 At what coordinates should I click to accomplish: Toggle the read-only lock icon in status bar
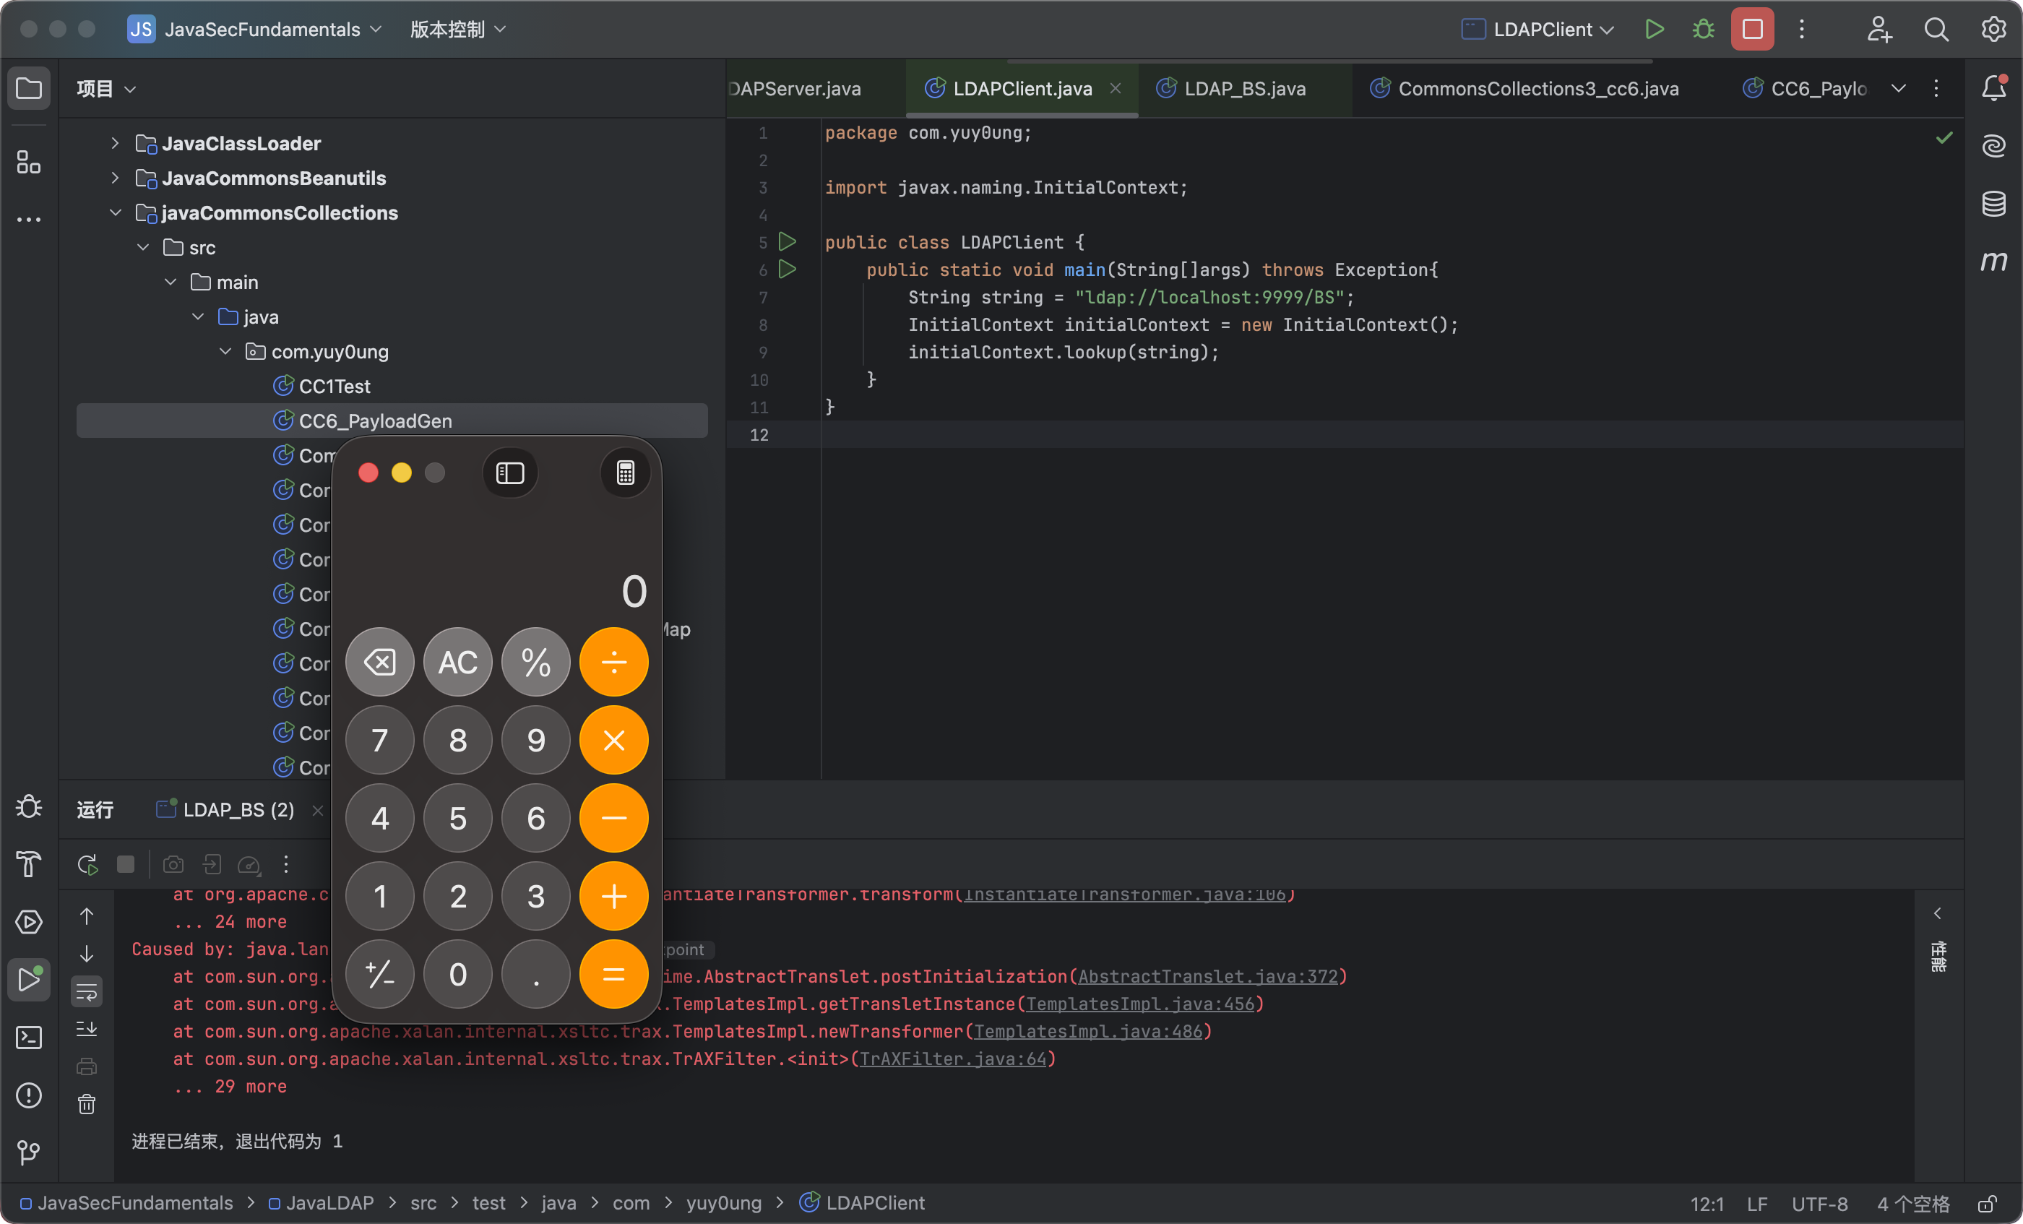pos(1987,1204)
